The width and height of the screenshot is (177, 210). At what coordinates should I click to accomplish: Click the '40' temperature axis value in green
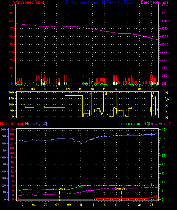163,129
